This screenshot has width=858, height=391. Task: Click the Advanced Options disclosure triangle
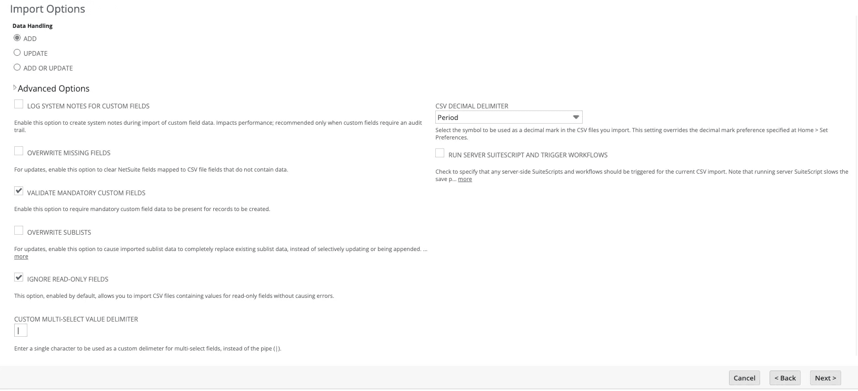coord(15,88)
